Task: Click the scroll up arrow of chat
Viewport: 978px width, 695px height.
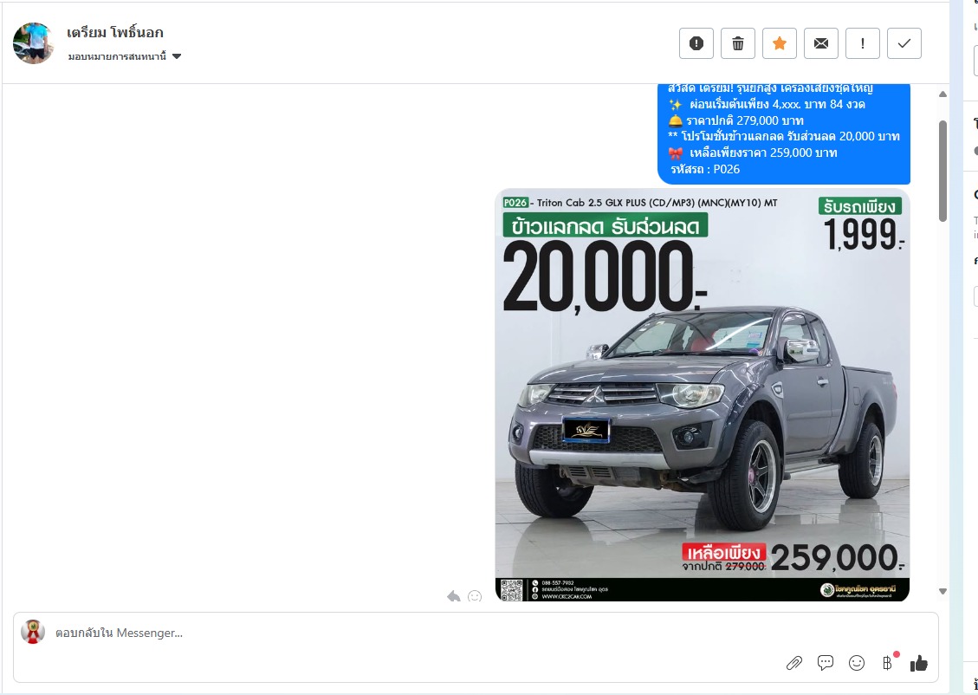Action: (x=942, y=94)
